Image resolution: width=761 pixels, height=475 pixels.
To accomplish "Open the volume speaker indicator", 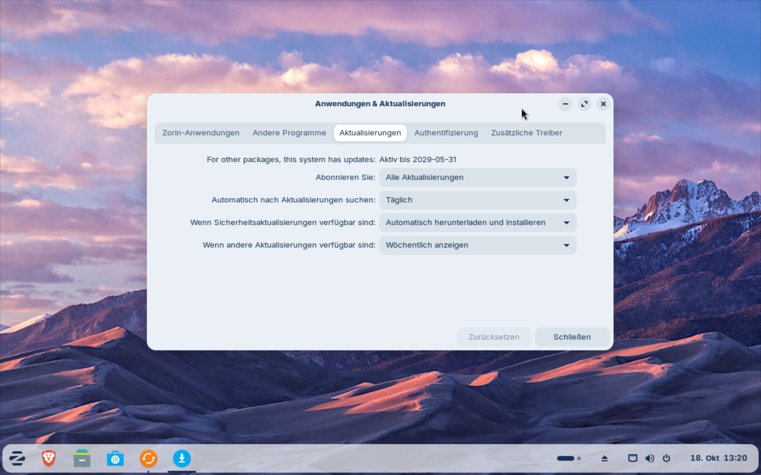I will (x=650, y=458).
